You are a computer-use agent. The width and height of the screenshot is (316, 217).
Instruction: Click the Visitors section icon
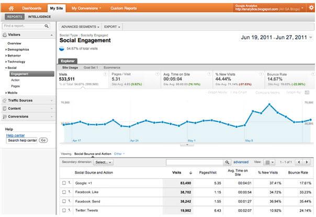[x=4, y=35]
